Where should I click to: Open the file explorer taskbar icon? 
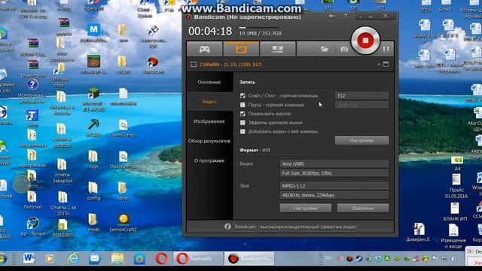pos(117,258)
